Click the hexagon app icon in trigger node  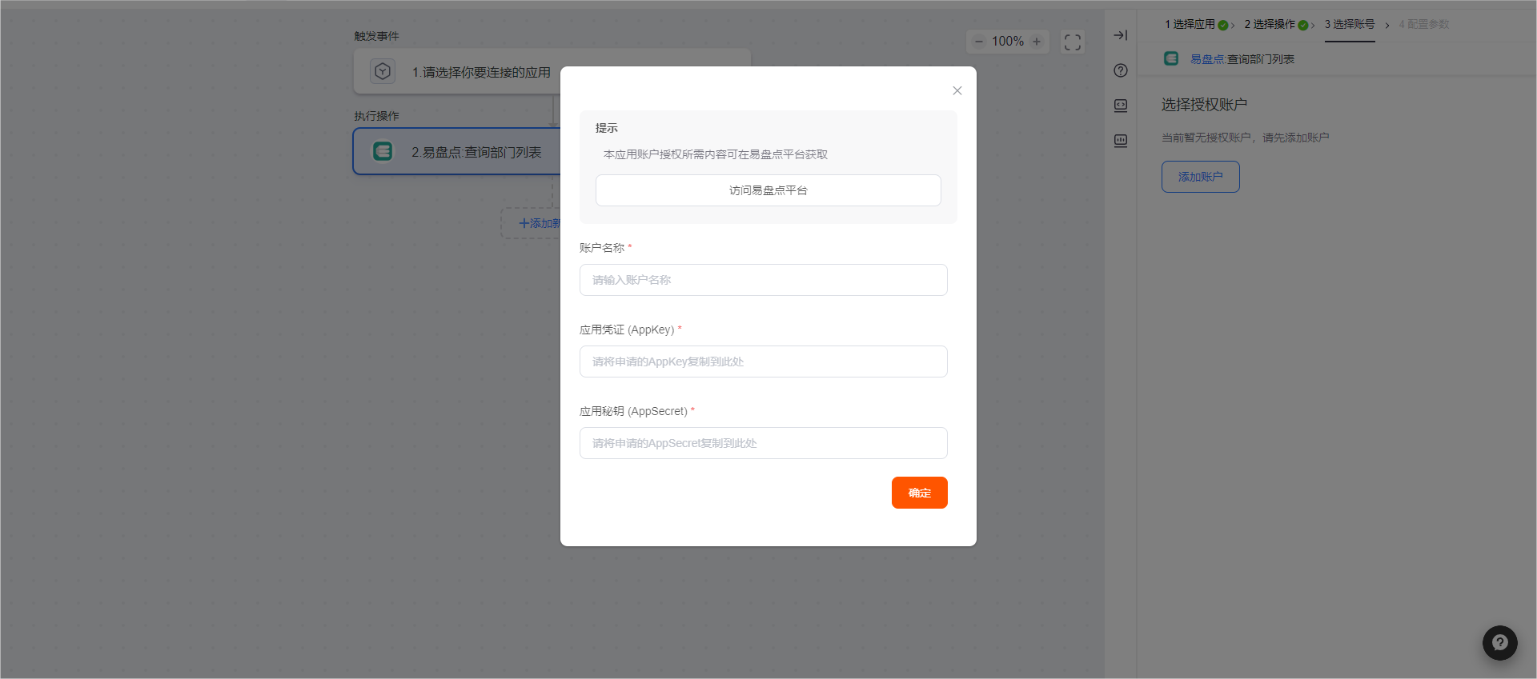coord(383,71)
